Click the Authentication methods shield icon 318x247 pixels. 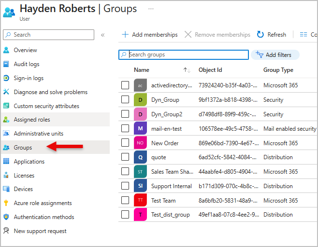tap(6, 217)
